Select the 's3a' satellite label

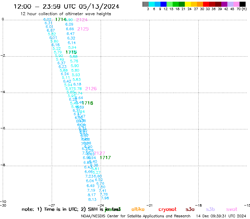click(x=190, y=209)
